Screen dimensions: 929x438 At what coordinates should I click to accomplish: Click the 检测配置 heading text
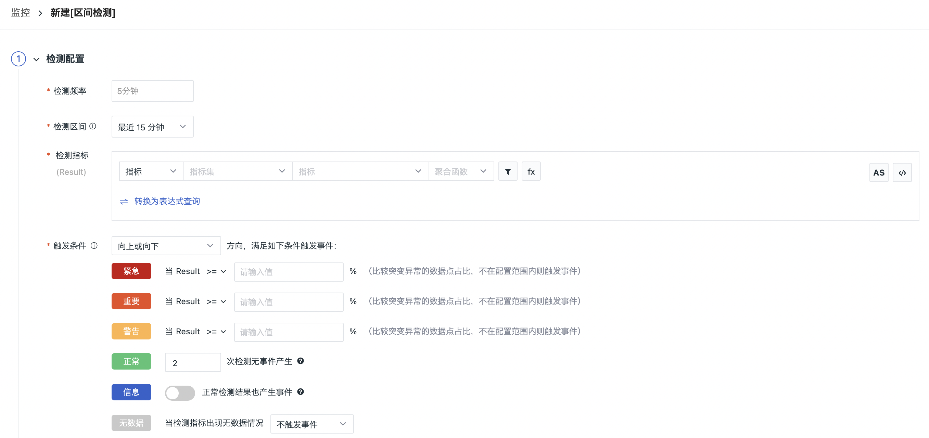tap(65, 59)
